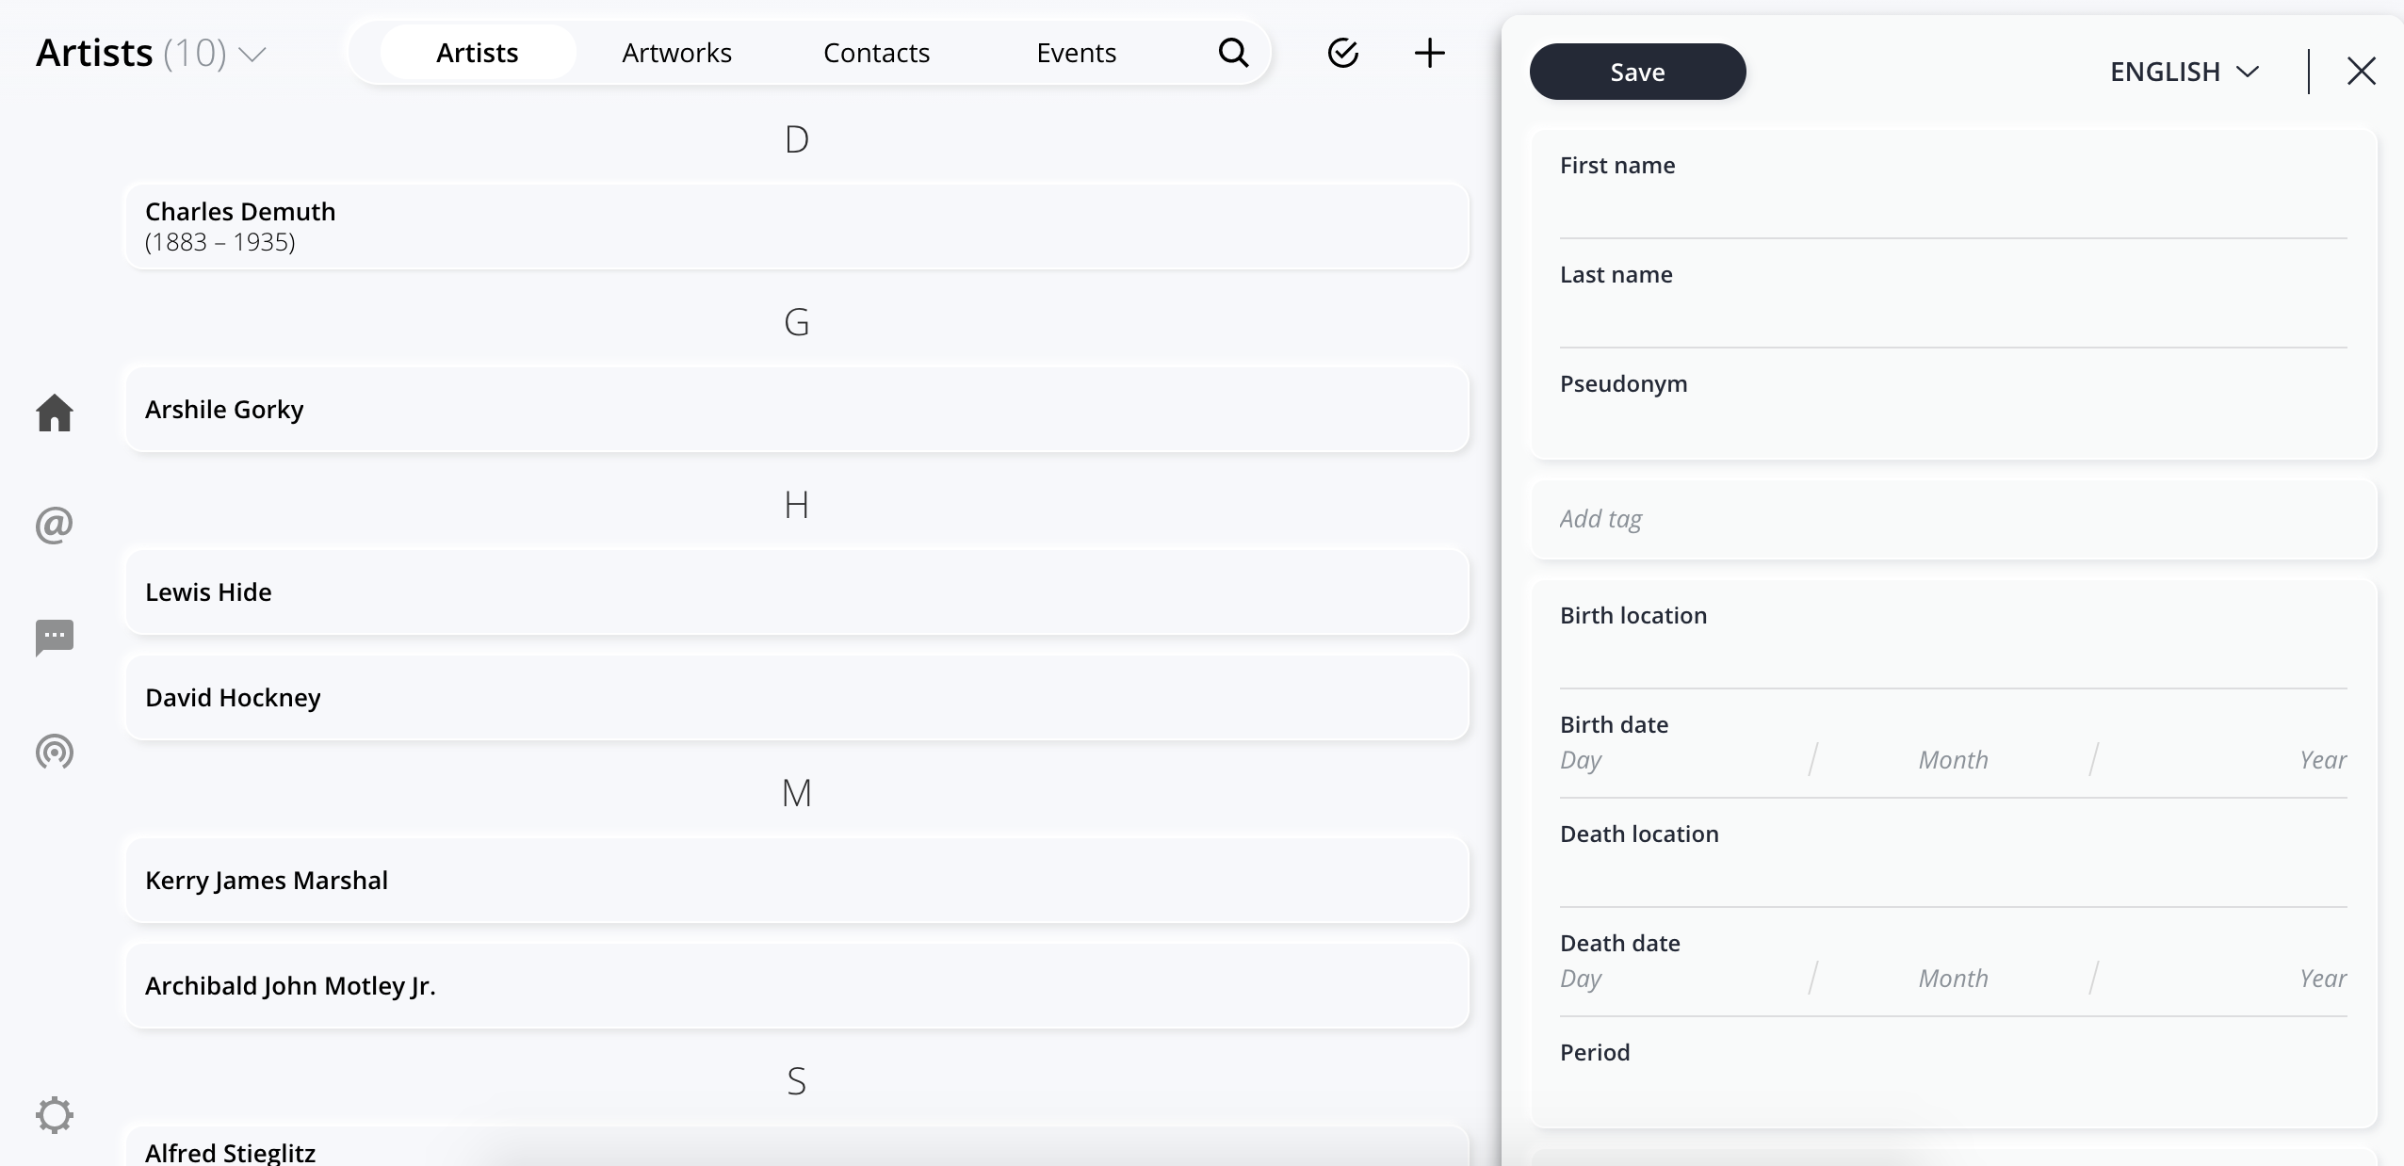
Task: Click the D section letter heading
Action: coord(797,139)
